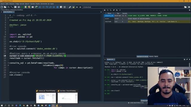
Task: Click Power BI taskbar icon
Action: 57,106
